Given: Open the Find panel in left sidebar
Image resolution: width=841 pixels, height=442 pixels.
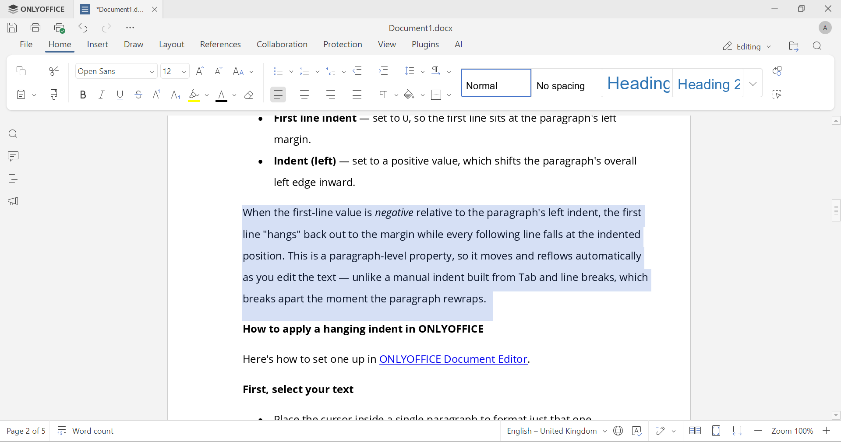Looking at the screenshot, I should tap(13, 134).
